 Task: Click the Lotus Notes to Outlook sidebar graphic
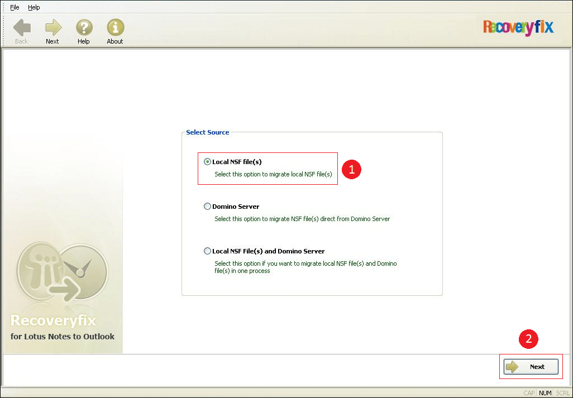62,272
